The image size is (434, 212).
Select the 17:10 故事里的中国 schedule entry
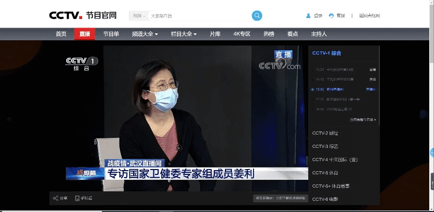click(x=339, y=99)
